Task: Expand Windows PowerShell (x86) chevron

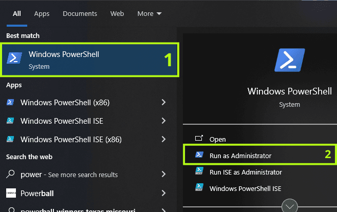Action: coord(163,102)
